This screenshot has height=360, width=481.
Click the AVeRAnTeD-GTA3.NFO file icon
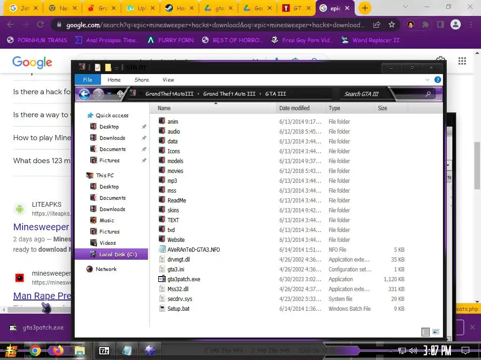pyautogui.click(x=162, y=249)
